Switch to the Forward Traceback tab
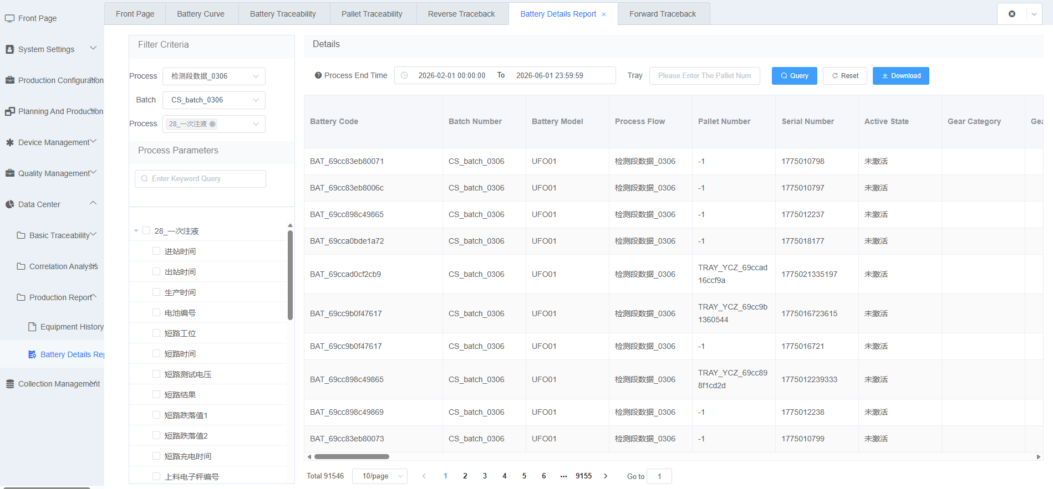1053x489 pixels. tap(663, 14)
